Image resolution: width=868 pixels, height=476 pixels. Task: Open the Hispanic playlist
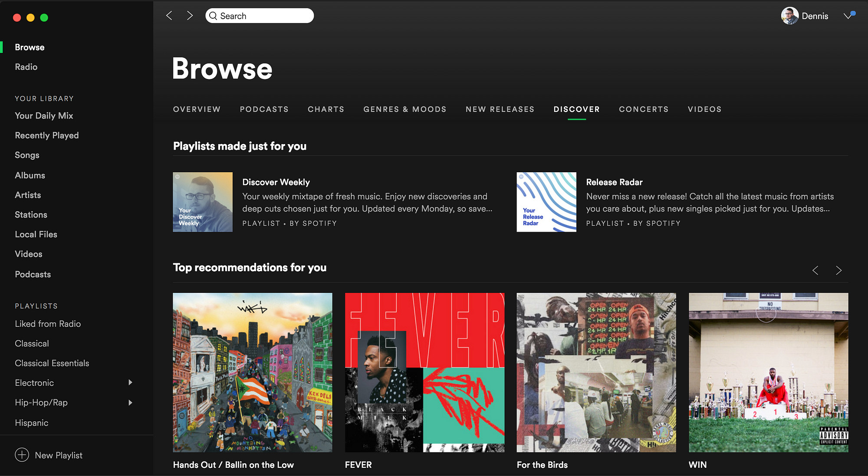[32, 423]
